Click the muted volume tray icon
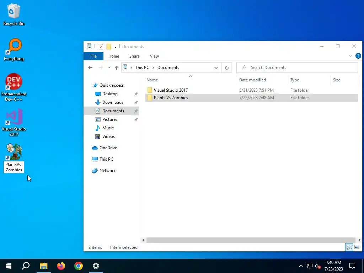Screen dimensions: 364x273 (x=318, y=266)
